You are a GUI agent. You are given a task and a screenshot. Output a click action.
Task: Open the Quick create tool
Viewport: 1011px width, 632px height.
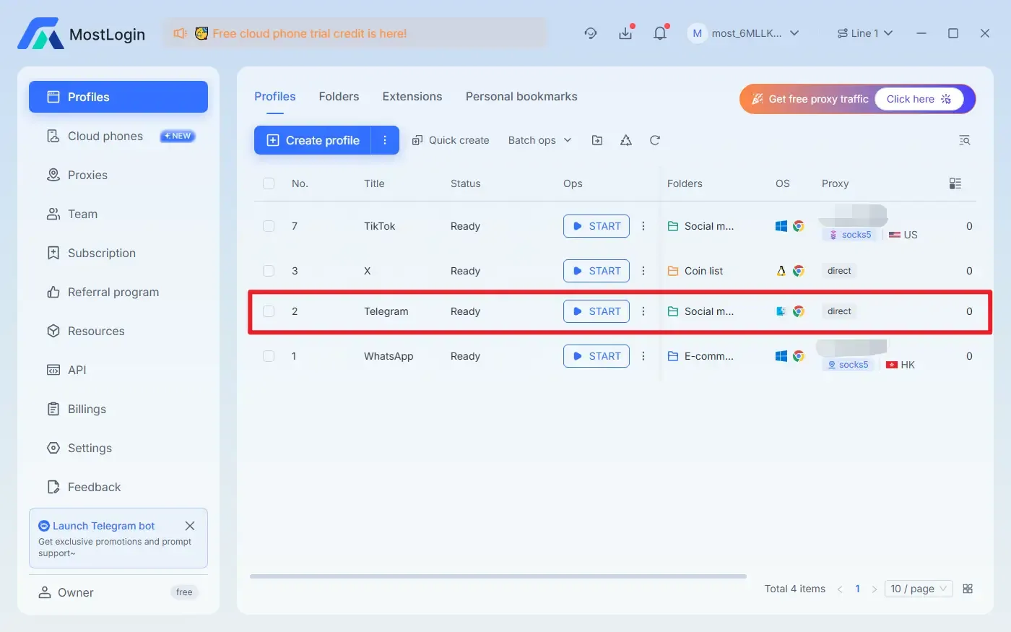tap(451, 139)
